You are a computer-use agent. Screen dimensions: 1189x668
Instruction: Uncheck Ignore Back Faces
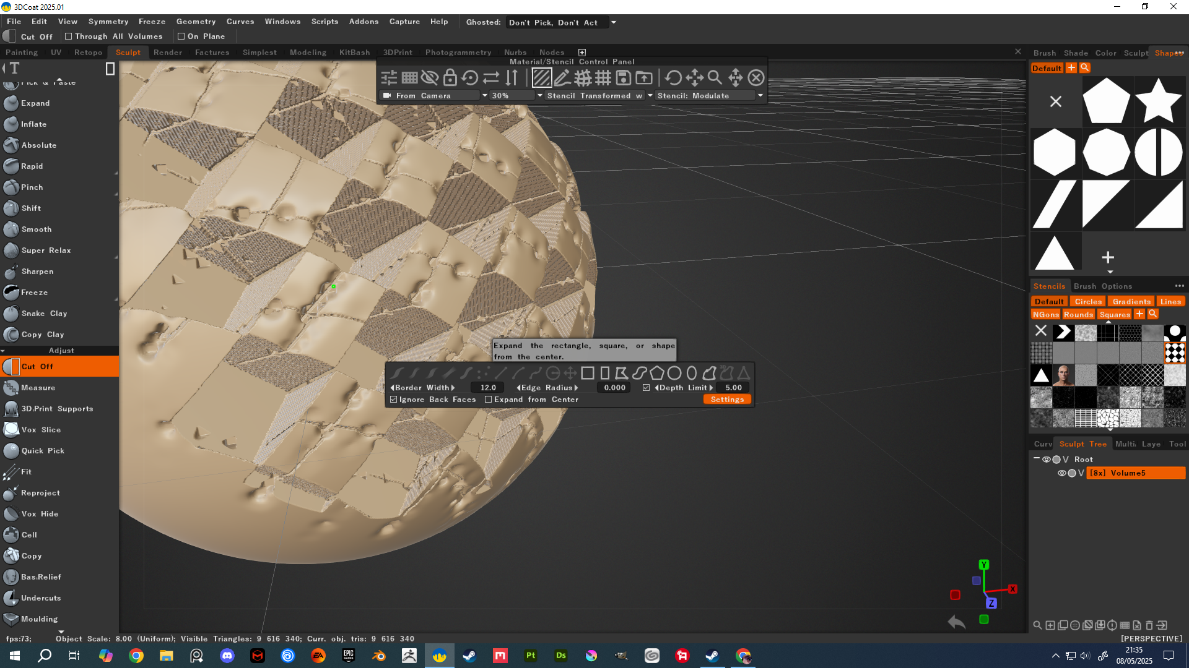click(x=394, y=400)
